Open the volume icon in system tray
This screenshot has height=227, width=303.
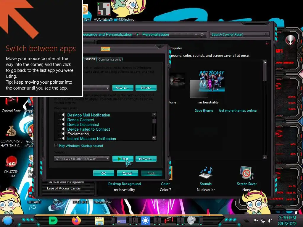pyautogui.click(x=270, y=220)
